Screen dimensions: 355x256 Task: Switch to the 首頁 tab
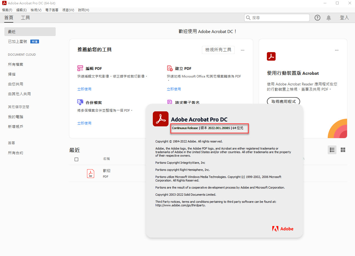pos(9,18)
